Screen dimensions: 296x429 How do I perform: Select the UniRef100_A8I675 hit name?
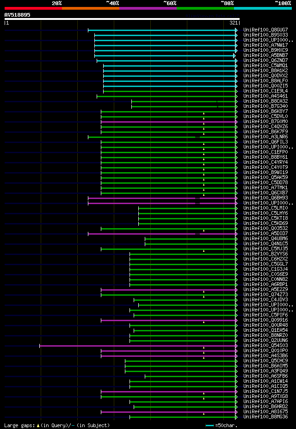(x=265, y=412)
